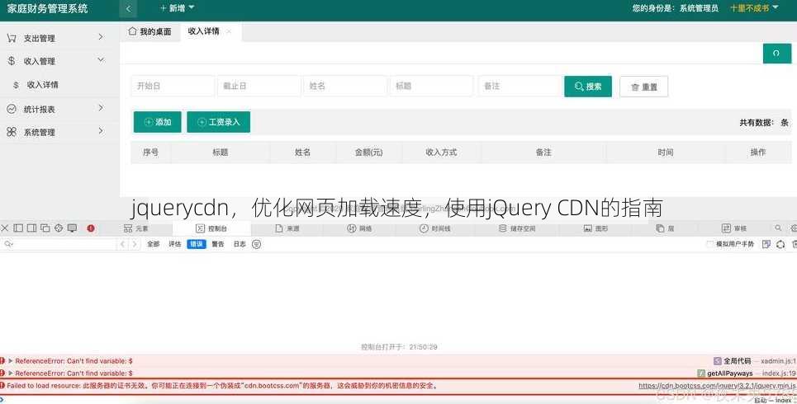Click the 搜索 button
This screenshot has height=404, width=797.
point(588,87)
